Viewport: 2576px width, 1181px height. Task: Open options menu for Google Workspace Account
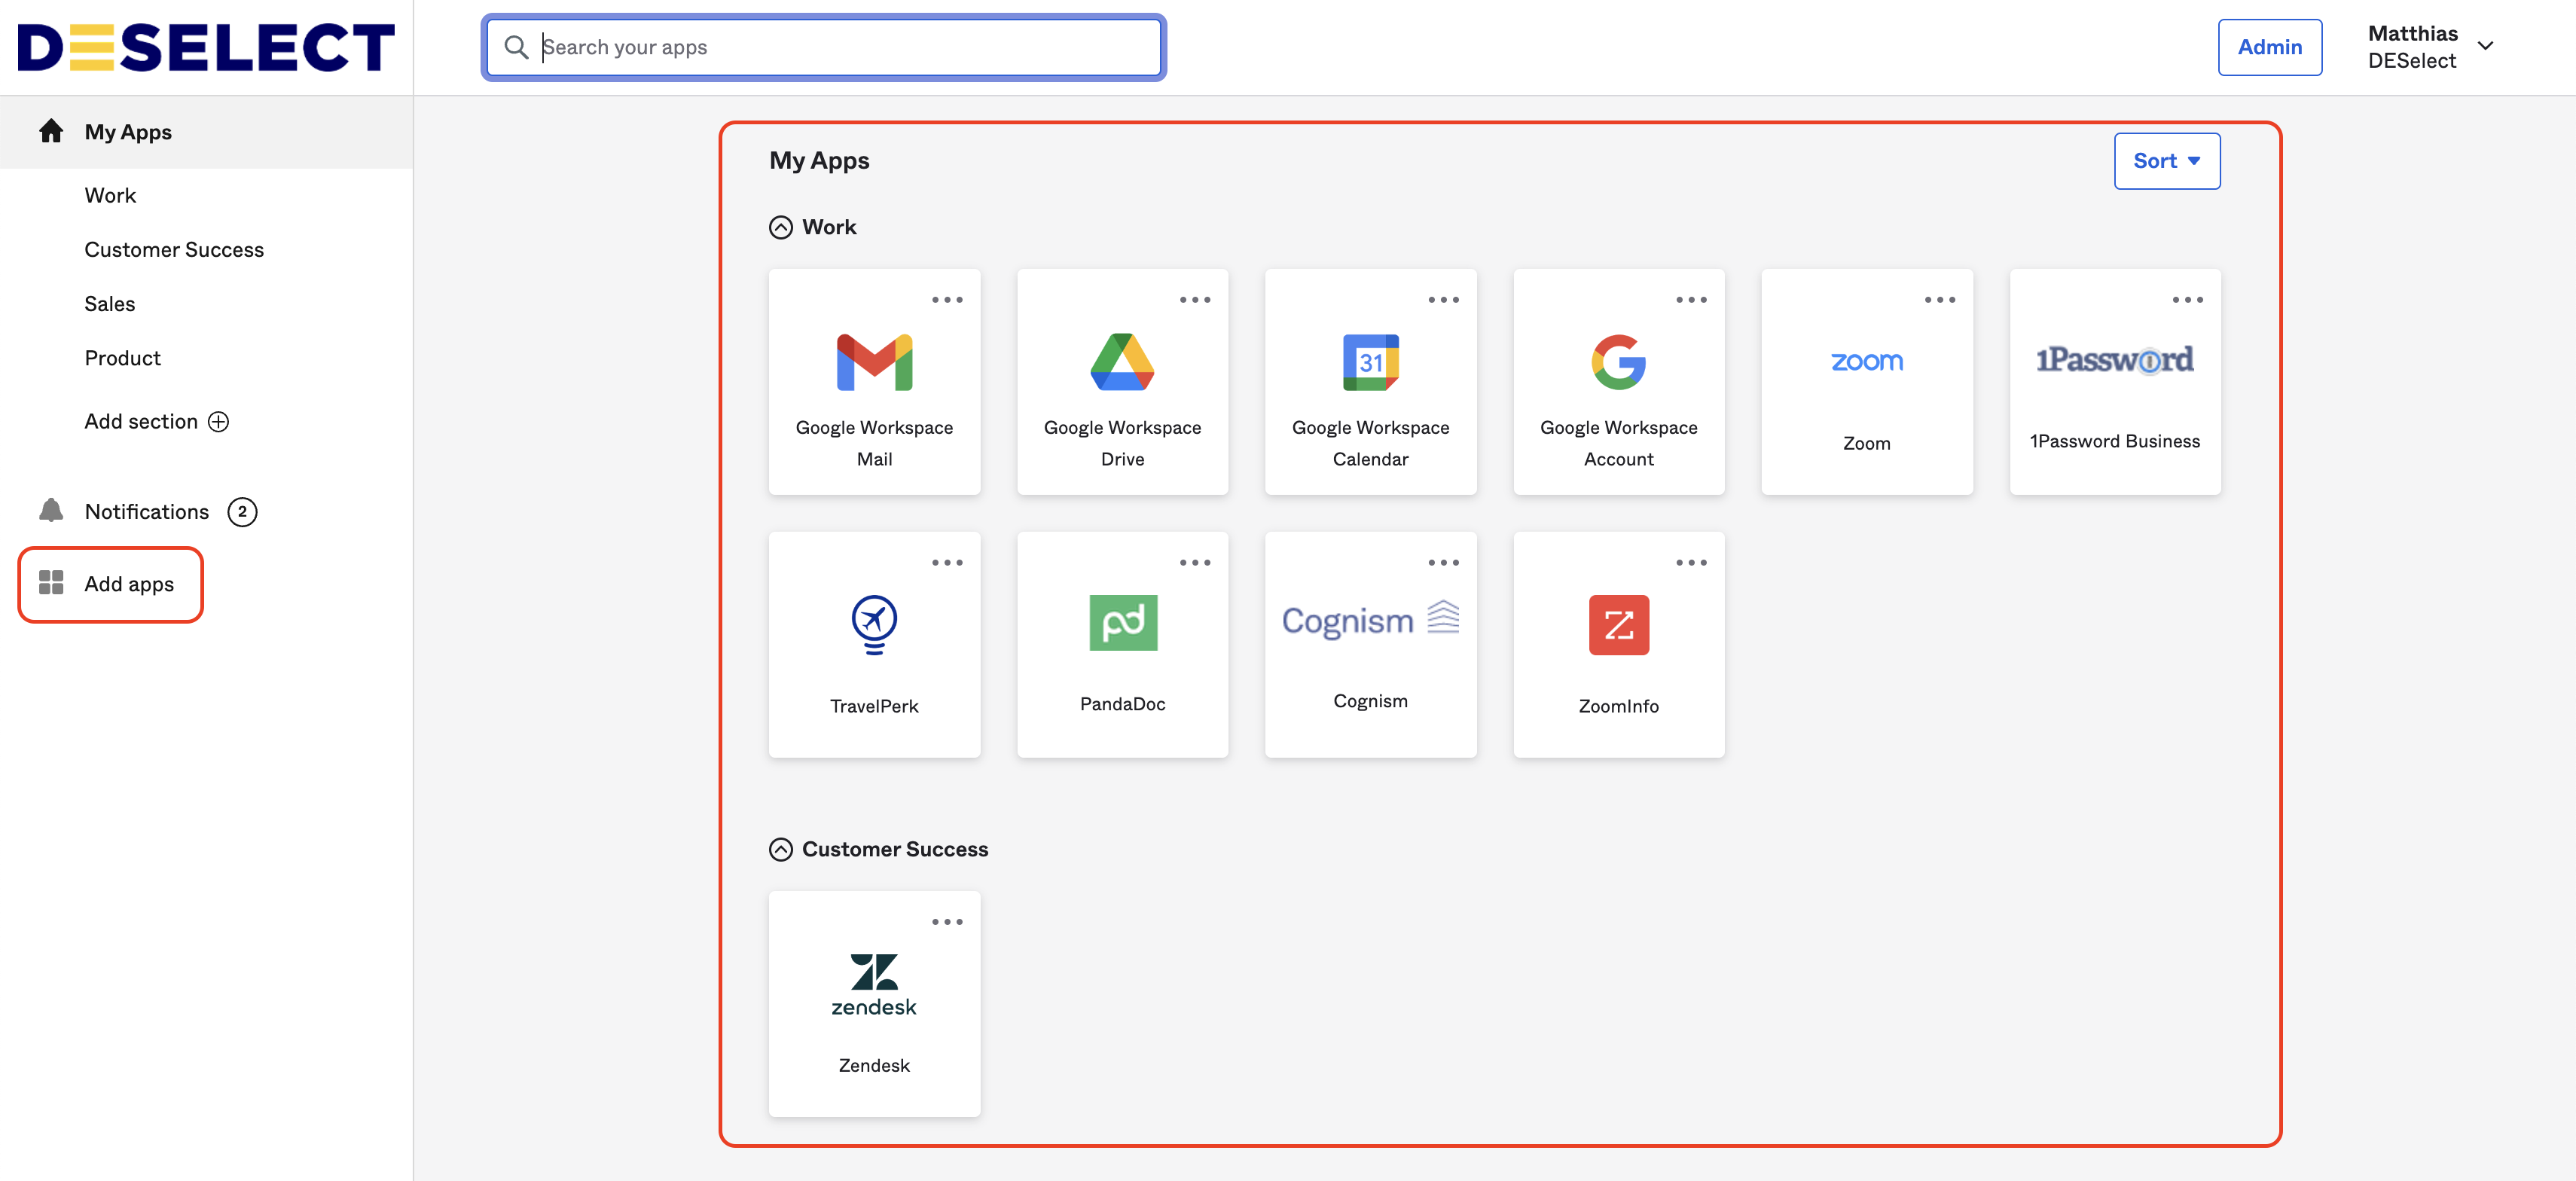coord(1691,300)
